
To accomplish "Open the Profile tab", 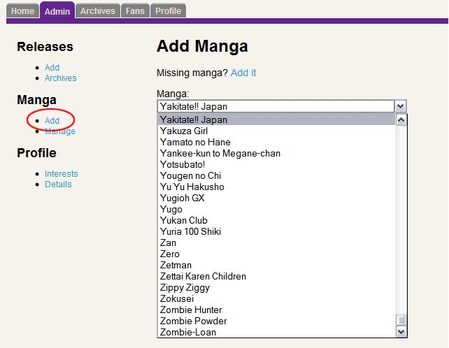I will [168, 11].
